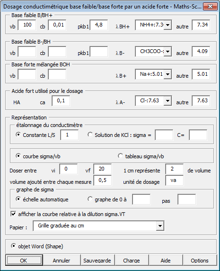Image resolution: width=220 pixels, height=271 pixels.
Task: Open Aide for help
Action: point(166,260)
